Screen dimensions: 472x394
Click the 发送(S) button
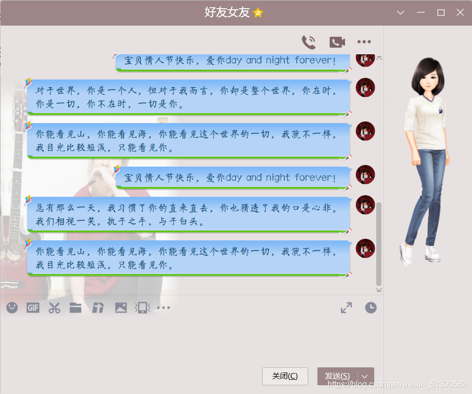pyautogui.click(x=337, y=376)
